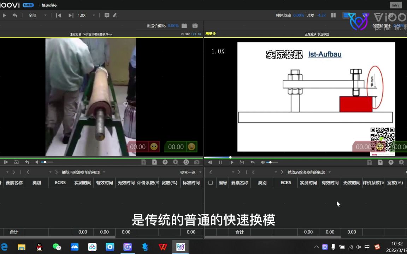Image resolution: width=407 pixels, height=254 pixels.
Task: Click the 快速换模 title at the top bar
Action: coord(49,5)
